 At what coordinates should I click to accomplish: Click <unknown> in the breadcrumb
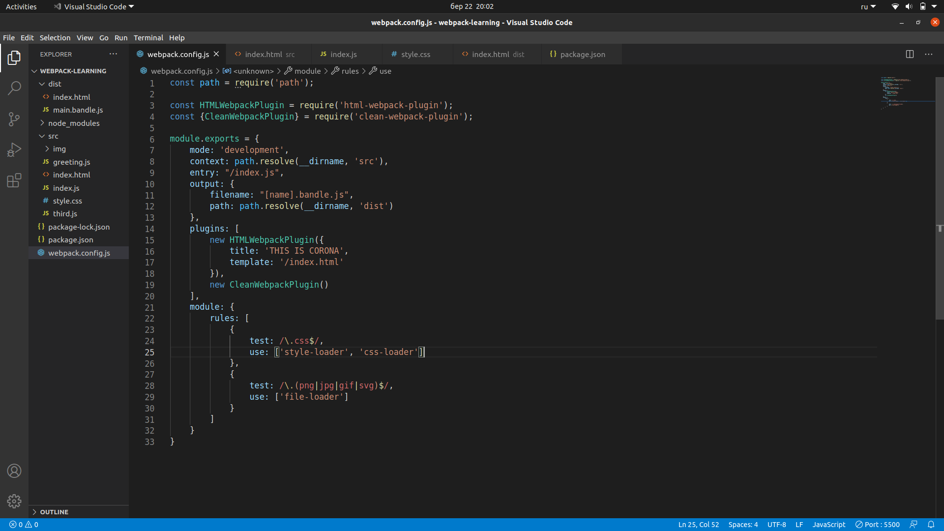(248, 71)
